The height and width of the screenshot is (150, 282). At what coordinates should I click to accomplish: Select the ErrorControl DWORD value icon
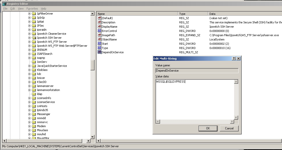pyautogui.click(x=100, y=31)
